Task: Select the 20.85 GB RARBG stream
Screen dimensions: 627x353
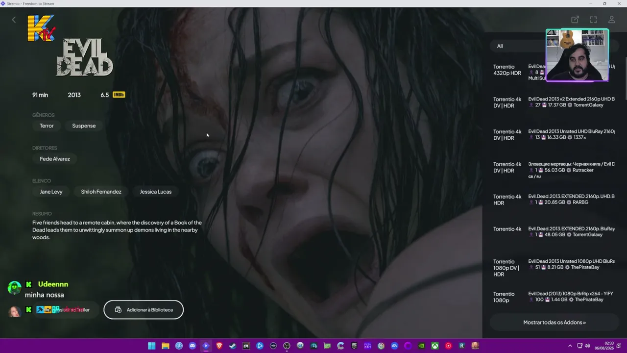Action: pos(555,200)
